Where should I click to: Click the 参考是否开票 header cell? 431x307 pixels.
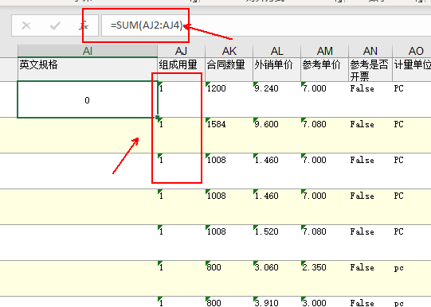click(x=370, y=69)
